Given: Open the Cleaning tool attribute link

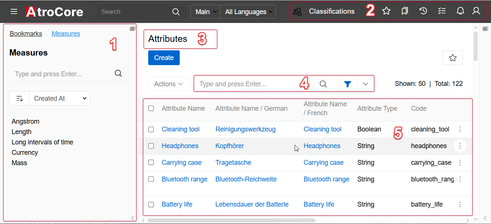Looking at the screenshot, I should [180, 129].
